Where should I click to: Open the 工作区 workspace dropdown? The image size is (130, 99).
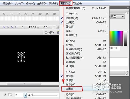[49, 33]
